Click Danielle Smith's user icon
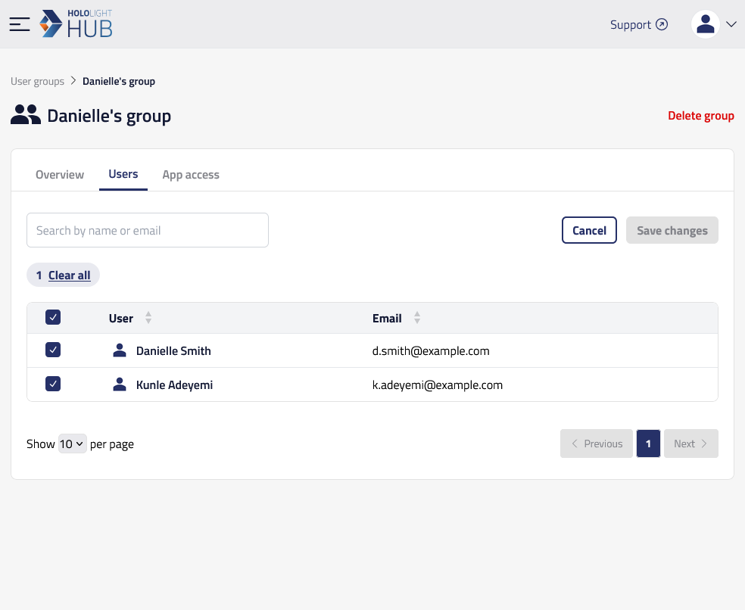Screen dimensions: 745x610 click(120, 350)
